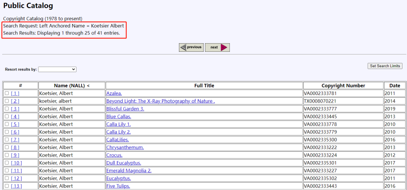Select copyright number VA0002333443
407x190 pixels.
(320, 186)
